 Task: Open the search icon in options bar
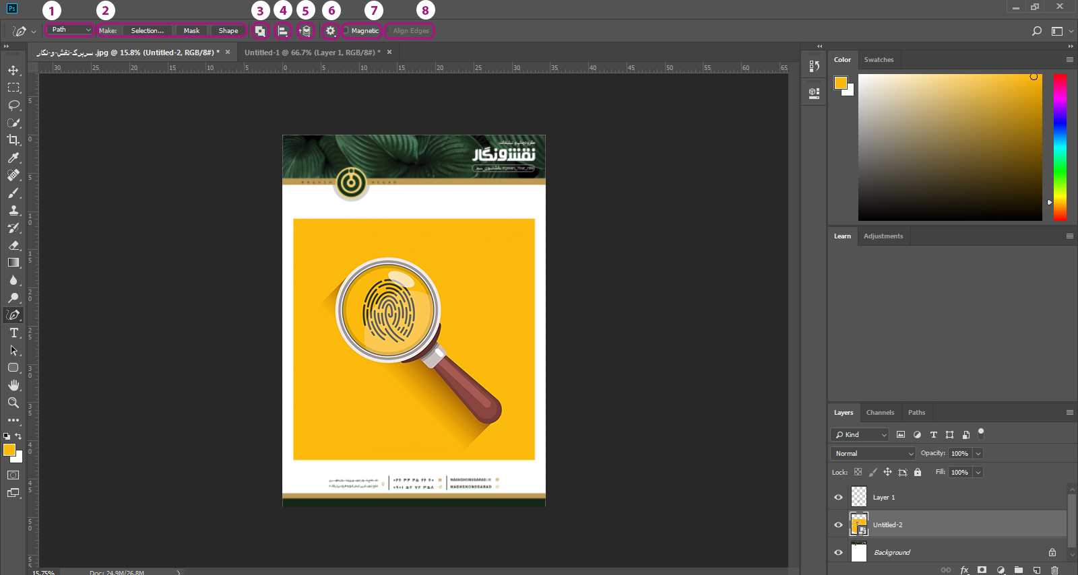1037,31
